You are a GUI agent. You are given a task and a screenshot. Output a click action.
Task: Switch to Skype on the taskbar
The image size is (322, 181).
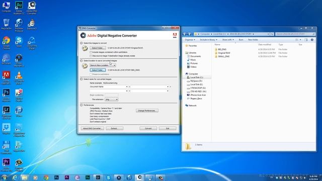pos(109,177)
